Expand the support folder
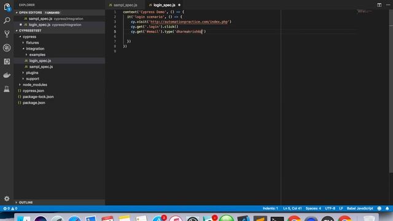 (x=23, y=79)
